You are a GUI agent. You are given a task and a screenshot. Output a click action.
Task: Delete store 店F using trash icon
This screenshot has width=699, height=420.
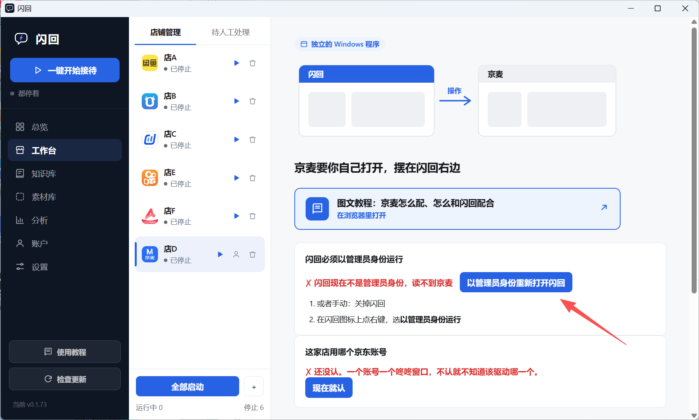pyautogui.click(x=252, y=216)
